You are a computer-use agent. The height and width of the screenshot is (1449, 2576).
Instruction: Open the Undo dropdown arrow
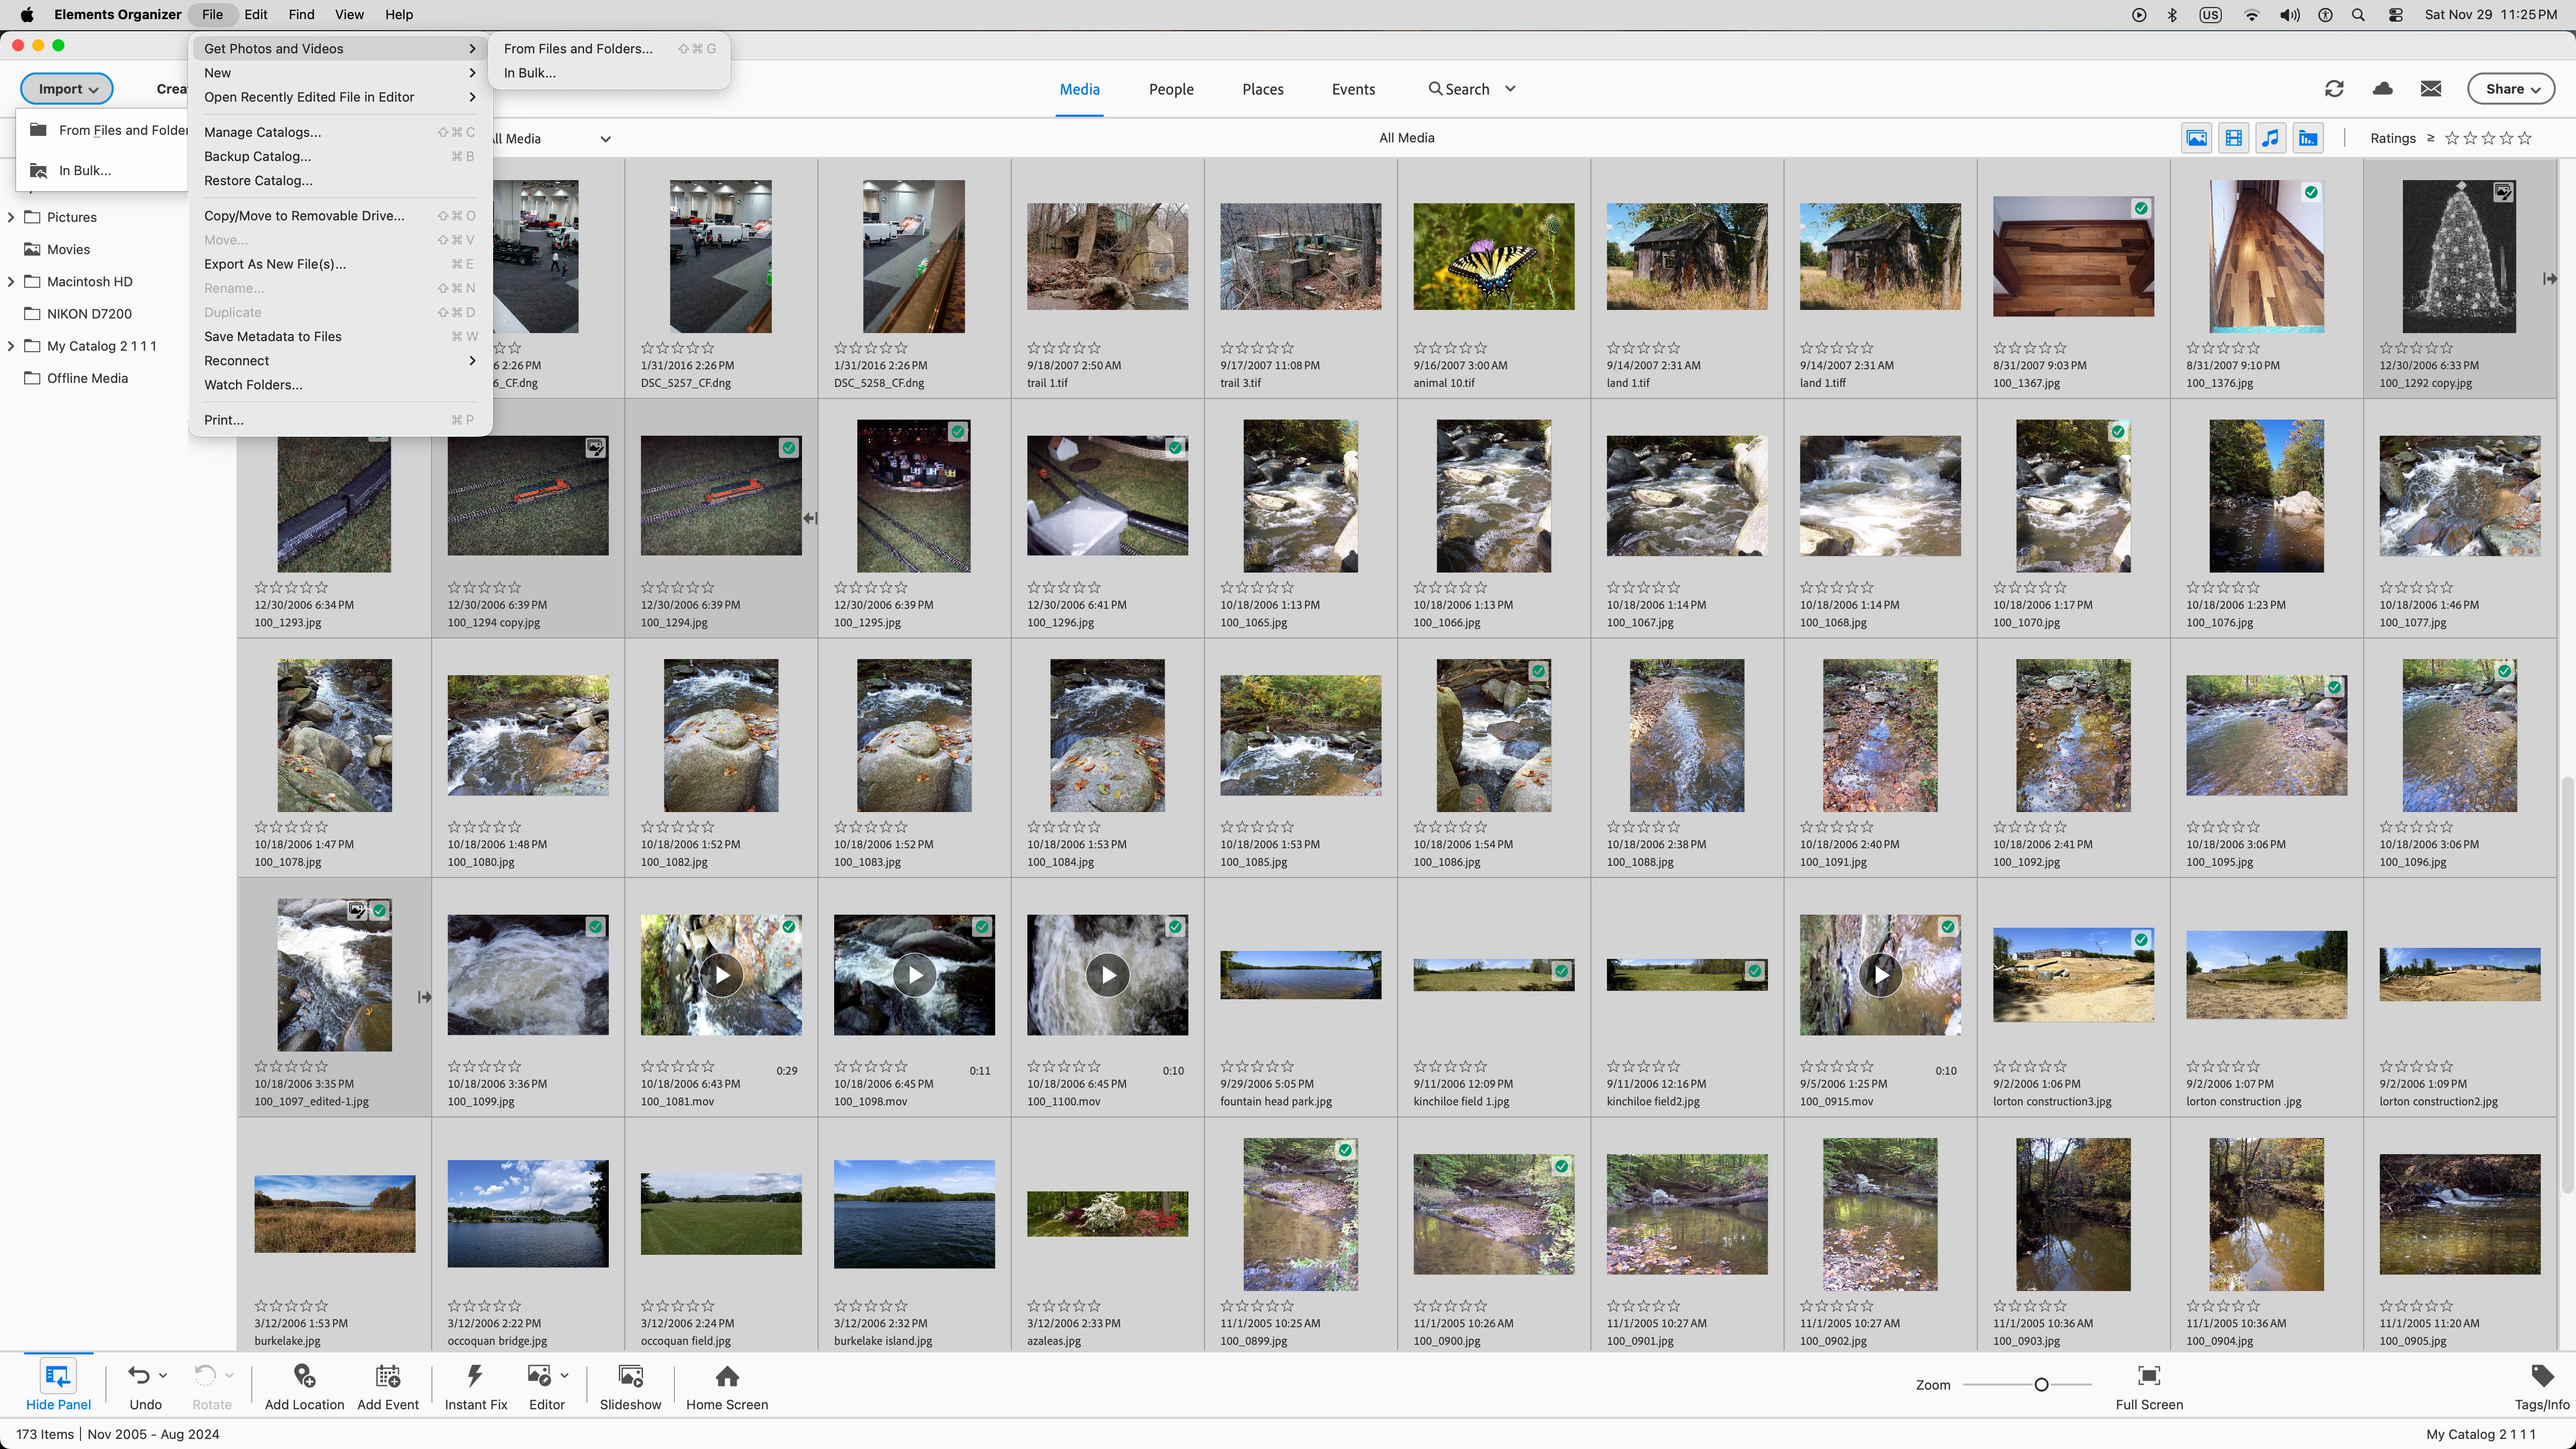[x=163, y=1375]
